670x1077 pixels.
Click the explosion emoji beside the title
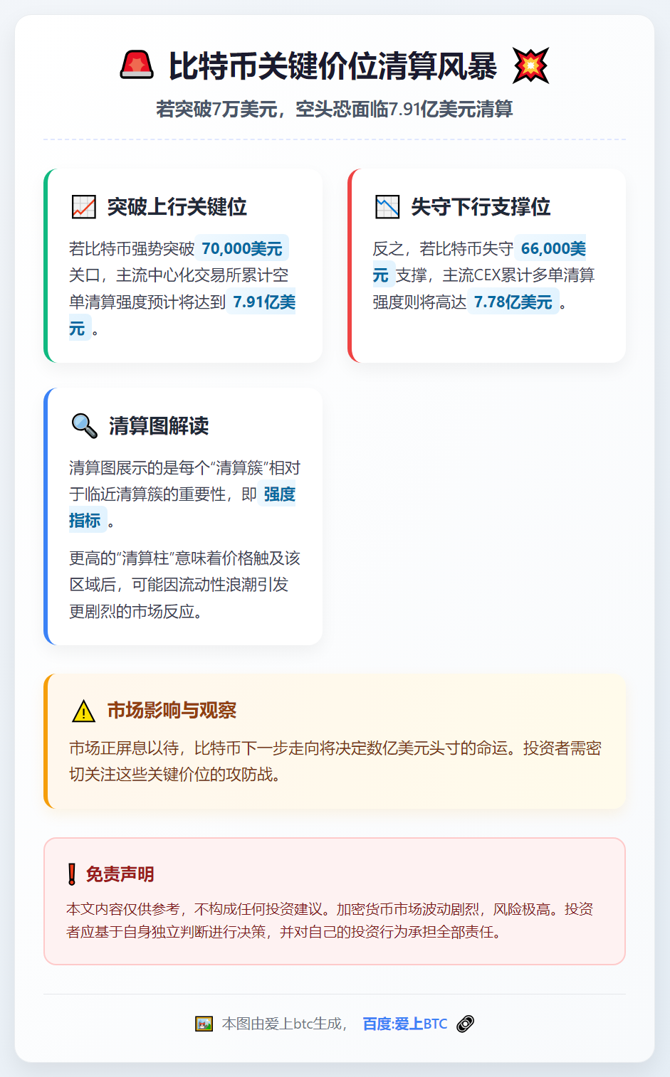[x=531, y=65]
